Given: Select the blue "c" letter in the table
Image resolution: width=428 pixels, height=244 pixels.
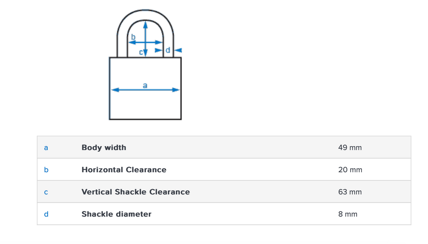Looking at the screenshot, I should [x=46, y=192].
